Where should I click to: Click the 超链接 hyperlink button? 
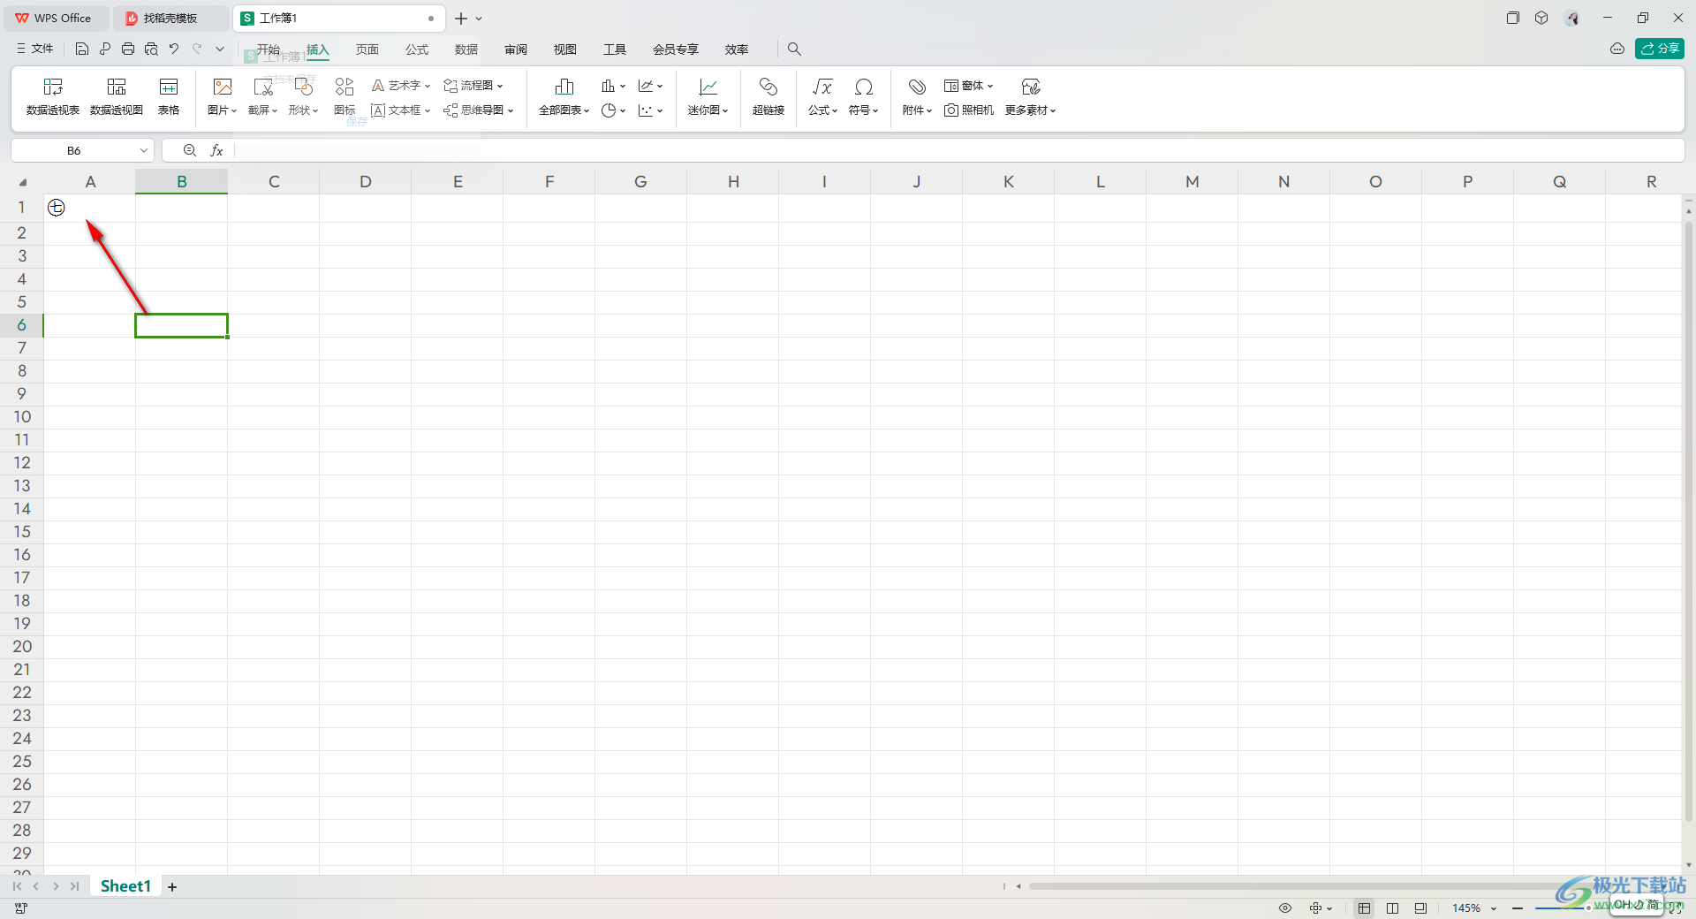(768, 96)
